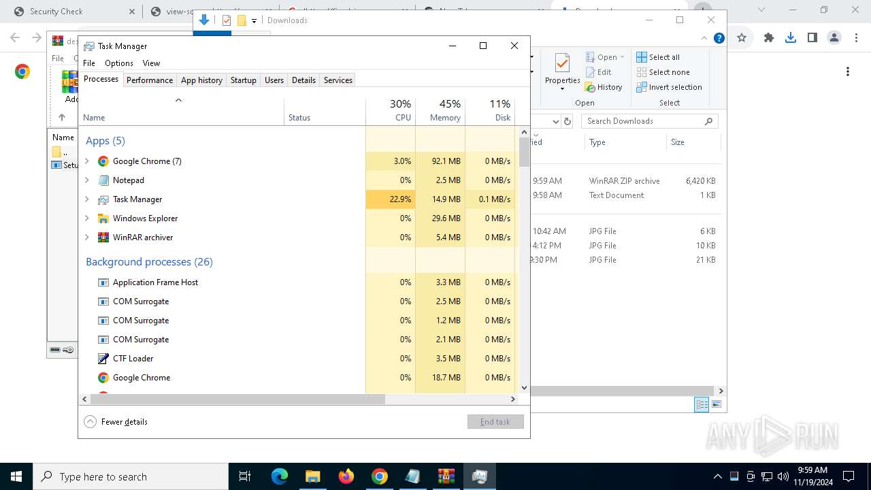Viewport: 871px width, 490px height.
Task: Click the Windows Explorer process icon
Action: point(103,218)
